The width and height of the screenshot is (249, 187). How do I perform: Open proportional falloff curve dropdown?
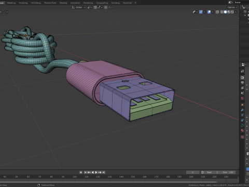110,7
